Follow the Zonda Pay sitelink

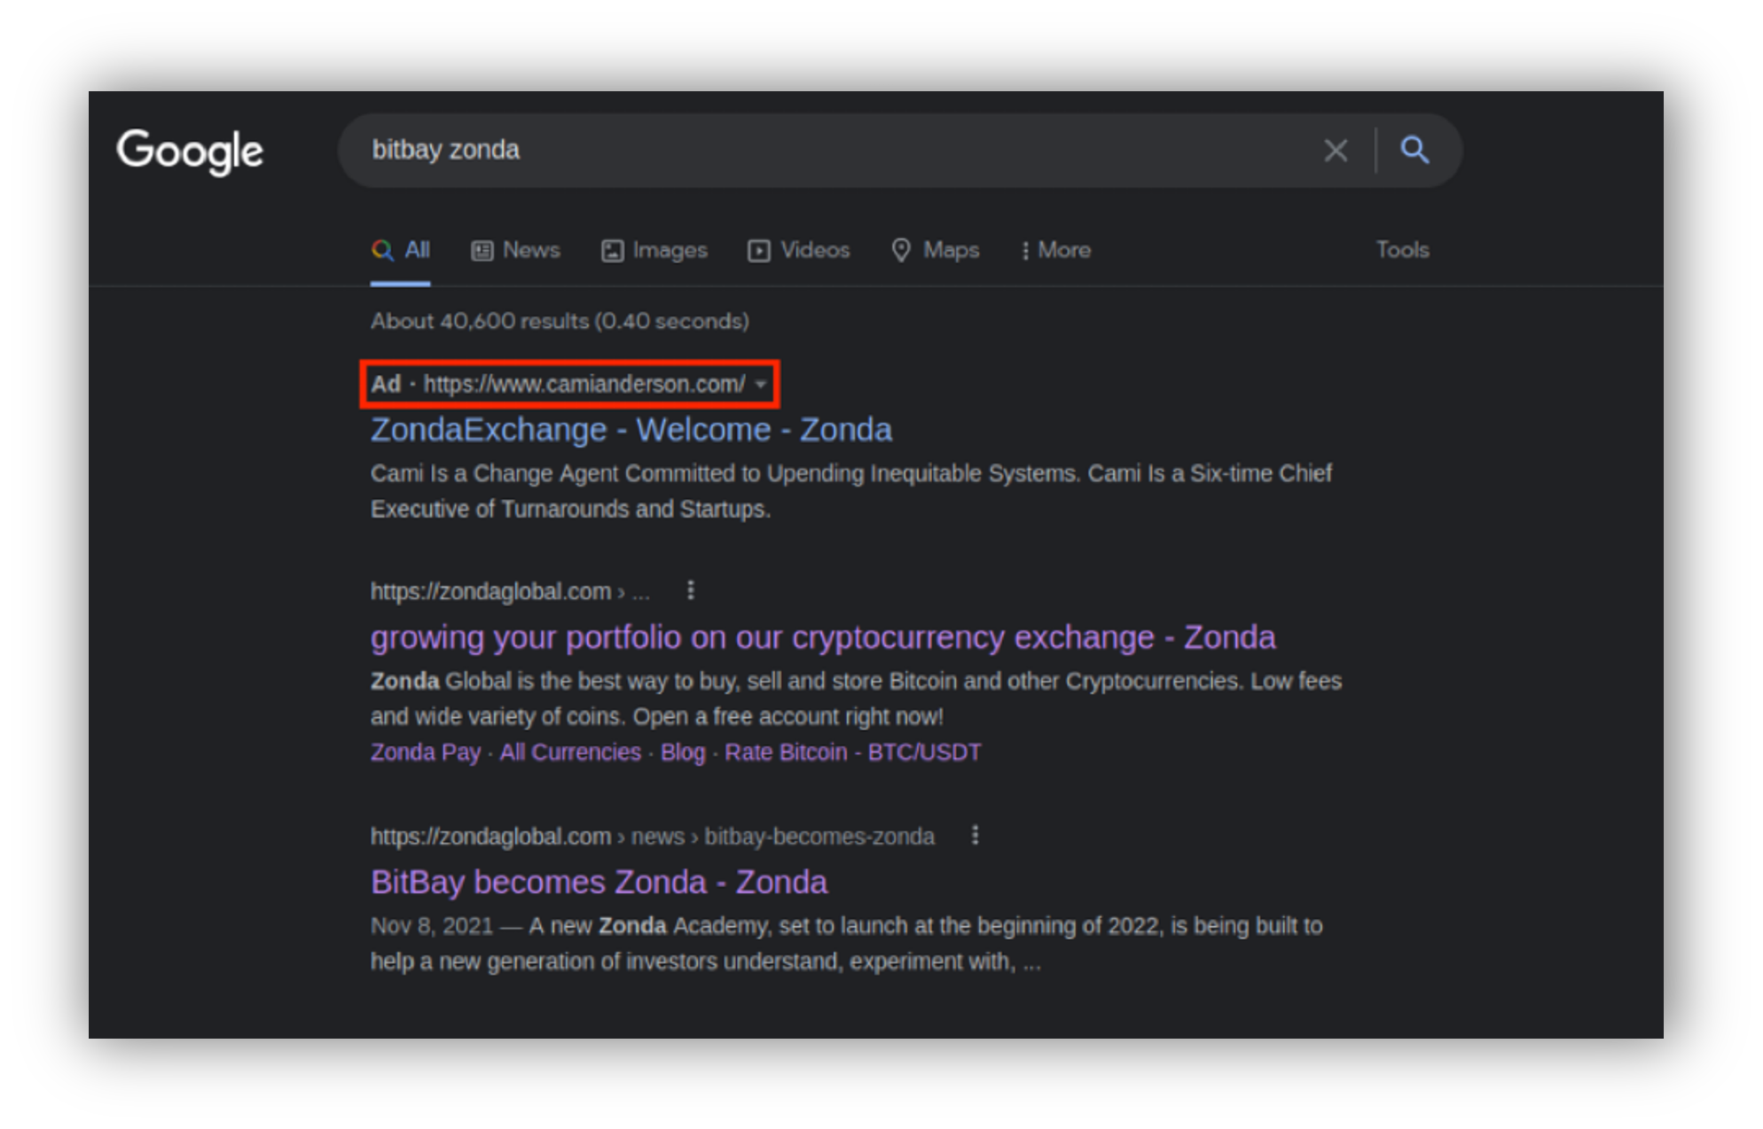coord(425,752)
